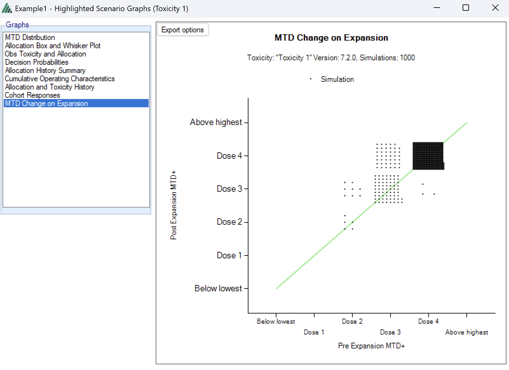Select MTD Distribution in the Graphs list

click(x=30, y=37)
